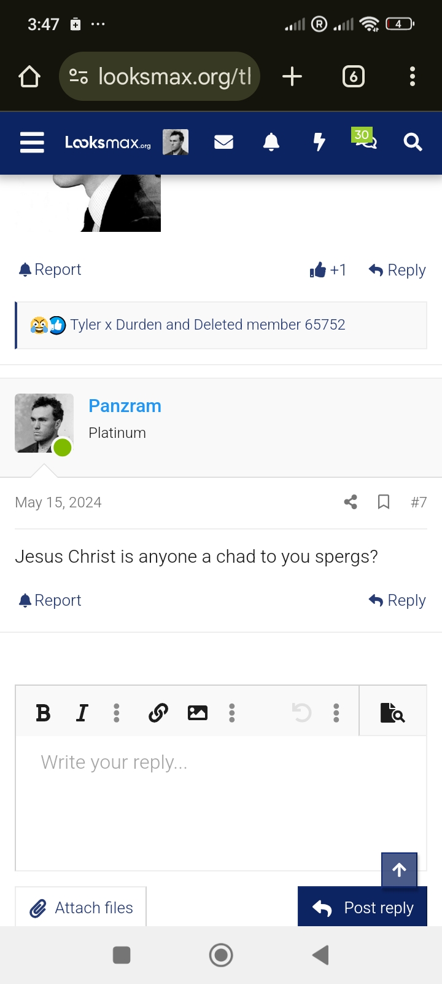442x984 pixels.
Task: Insert a link in the reply editor
Action: [158, 713]
